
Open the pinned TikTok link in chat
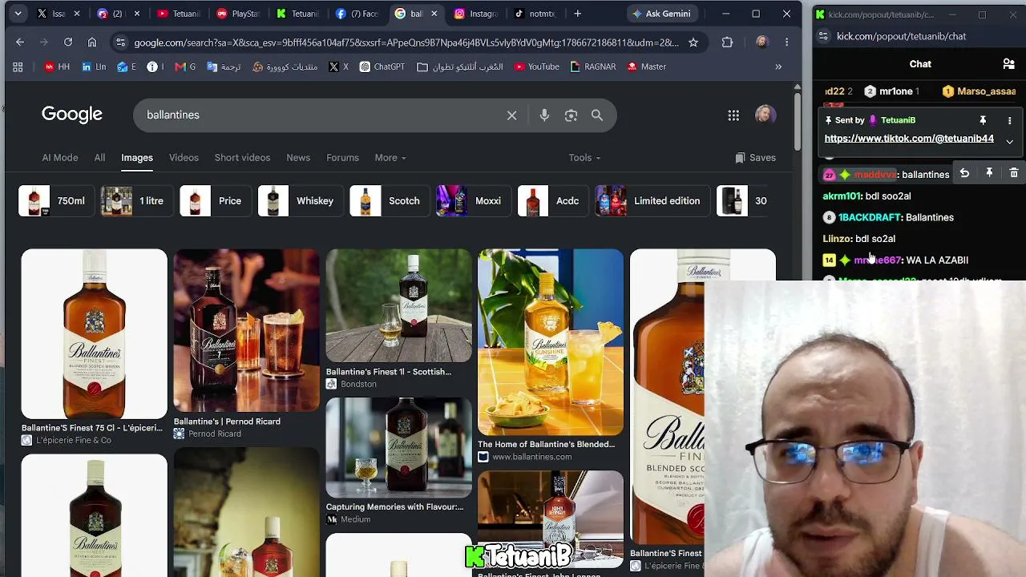pos(909,139)
